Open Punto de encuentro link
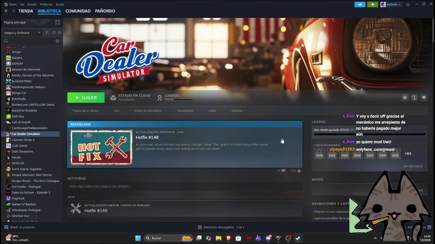 [x=148, y=111]
